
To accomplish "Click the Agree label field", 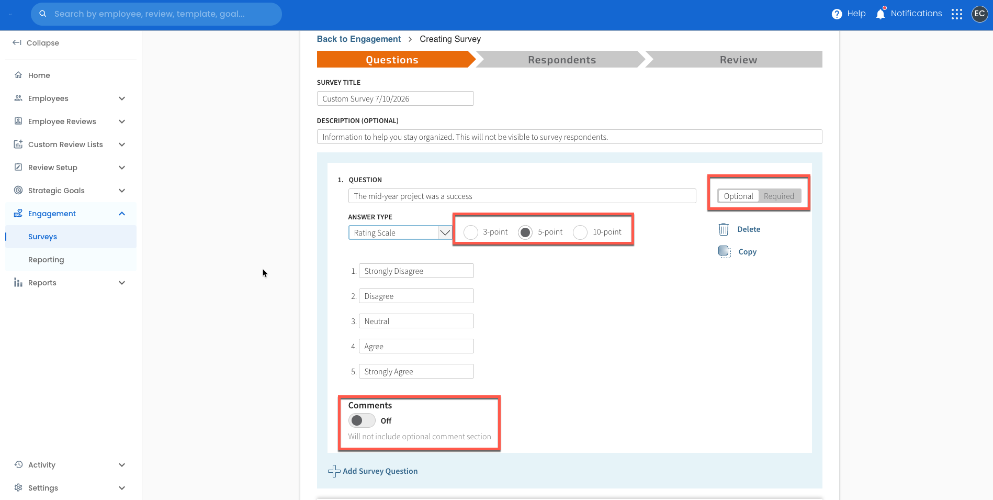I will pyautogui.click(x=416, y=346).
